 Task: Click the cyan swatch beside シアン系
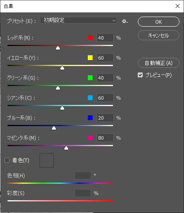[90, 98]
